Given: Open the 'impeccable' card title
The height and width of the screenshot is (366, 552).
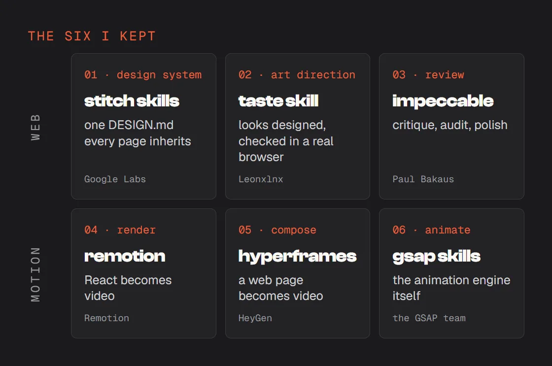Looking at the screenshot, I should [443, 101].
